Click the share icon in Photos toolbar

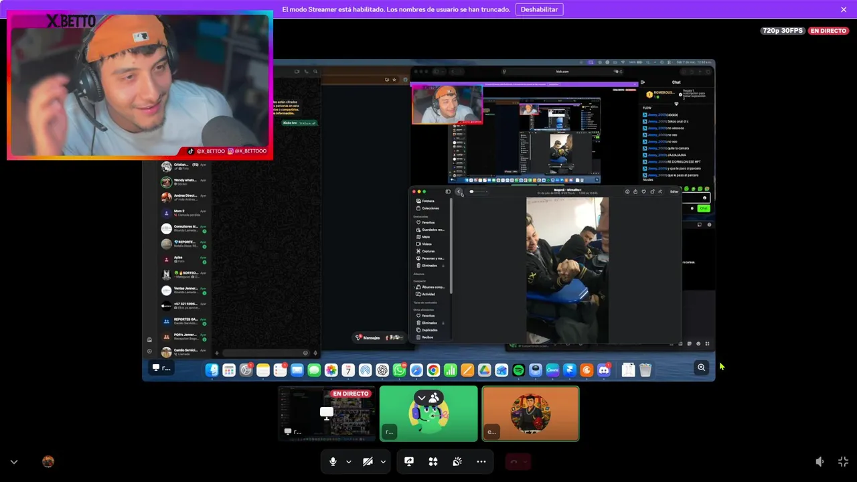[x=635, y=191]
